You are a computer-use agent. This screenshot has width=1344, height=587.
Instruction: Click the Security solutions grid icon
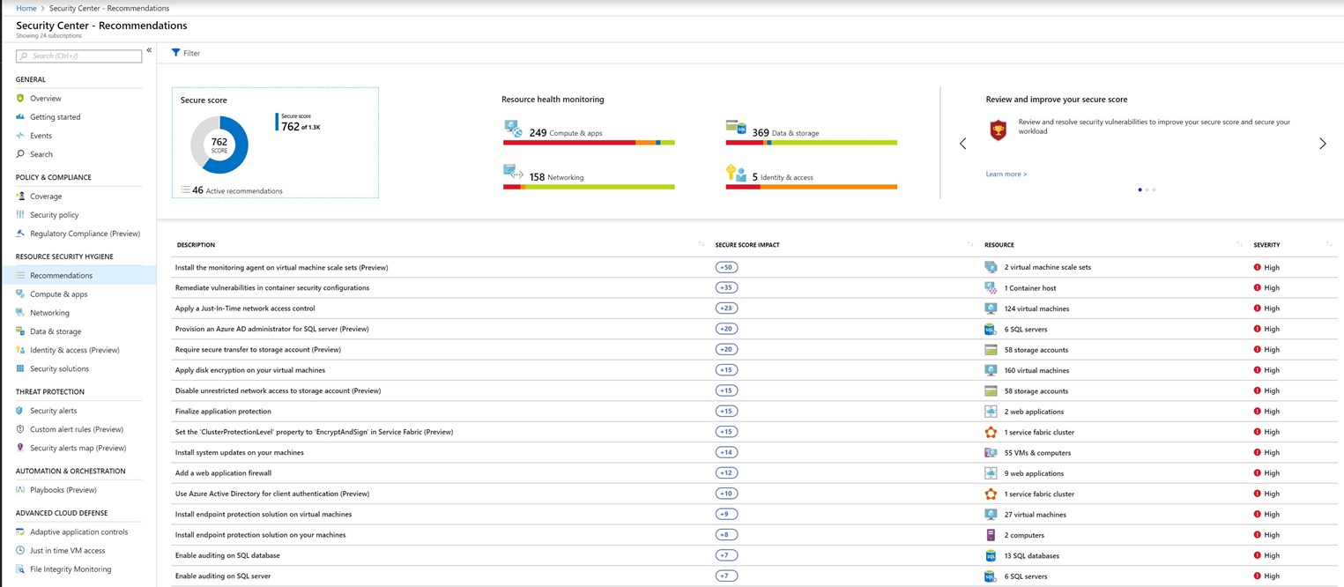[x=20, y=368]
